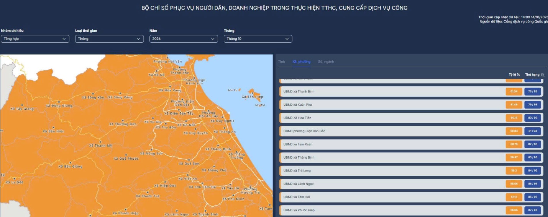Click Xã Vu Gia on the map
The image size is (548, 217).
(153, 122)
